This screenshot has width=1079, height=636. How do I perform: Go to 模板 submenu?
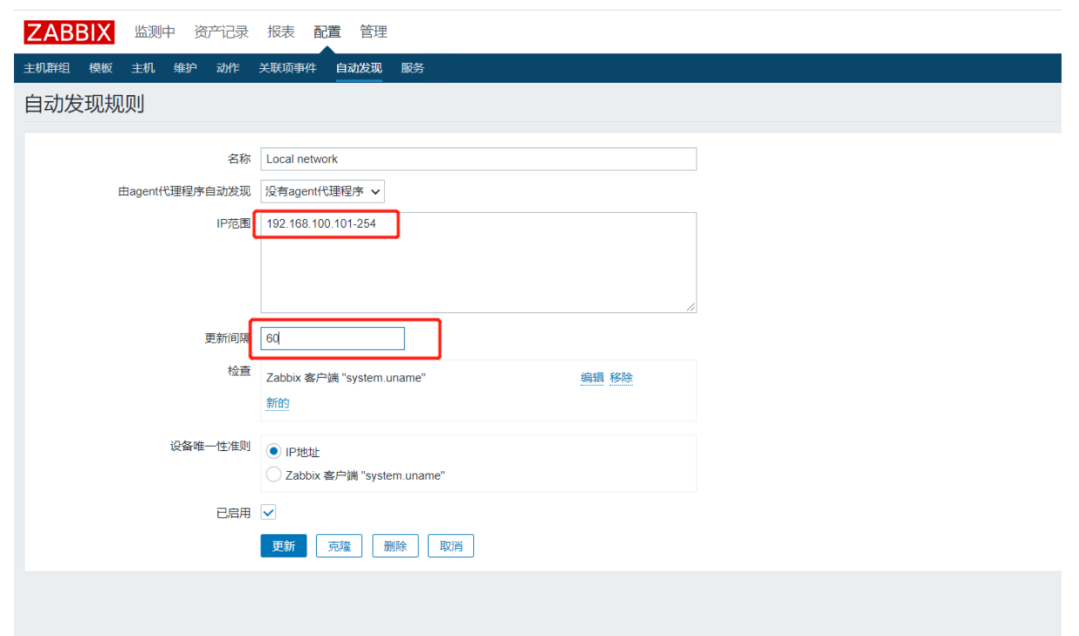coord(100,68)
